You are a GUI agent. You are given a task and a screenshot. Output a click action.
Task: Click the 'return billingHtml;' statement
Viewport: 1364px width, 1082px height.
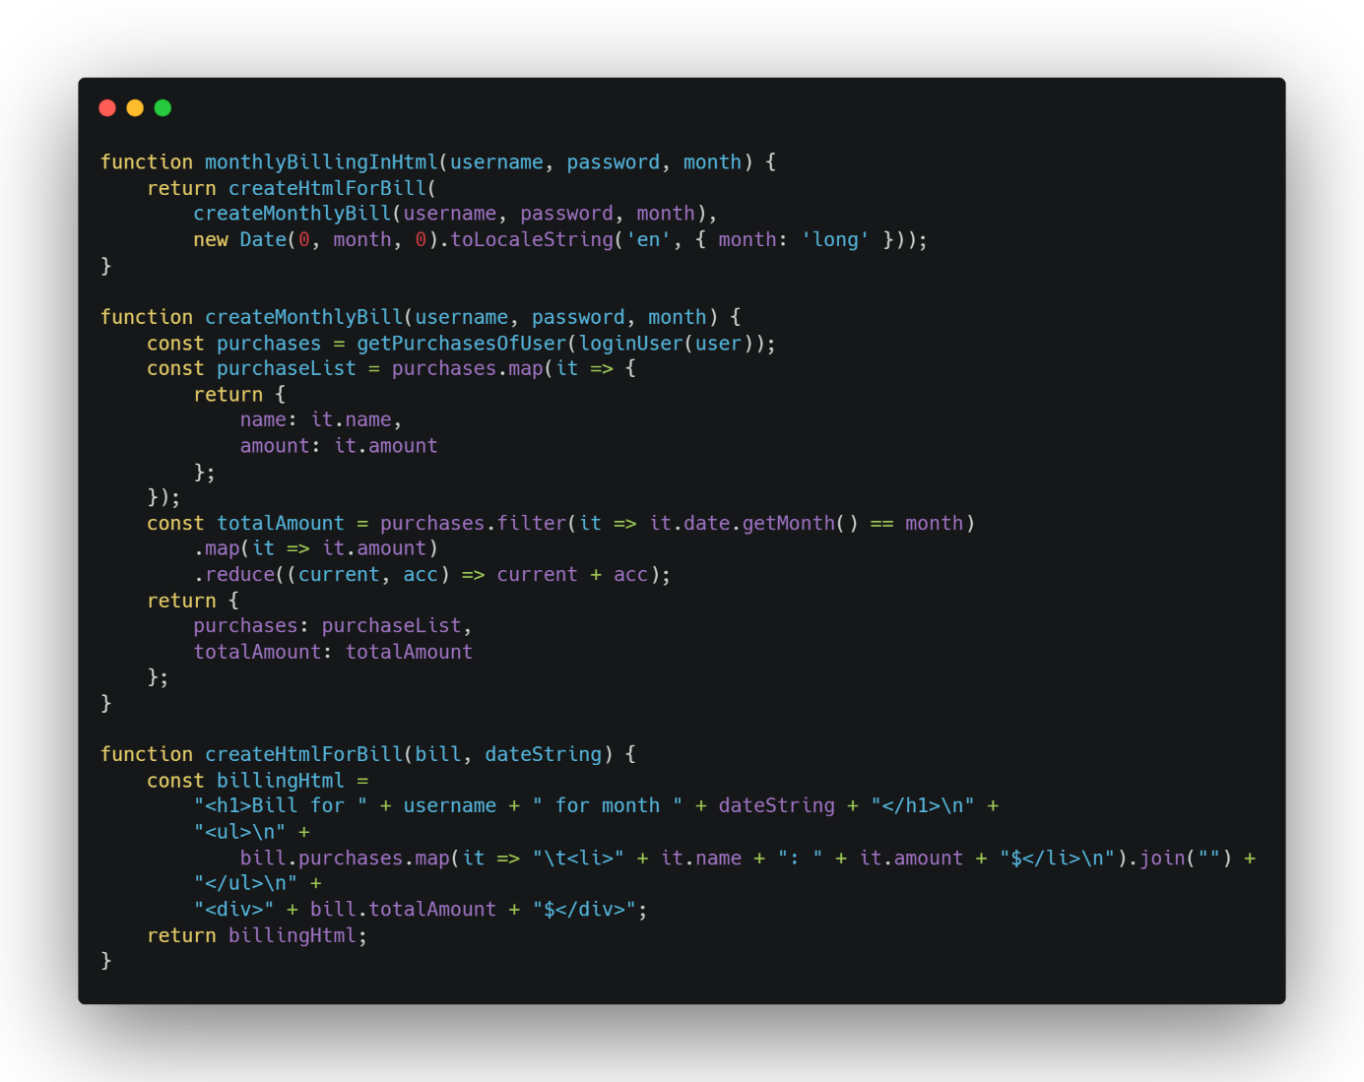[257, 936]
